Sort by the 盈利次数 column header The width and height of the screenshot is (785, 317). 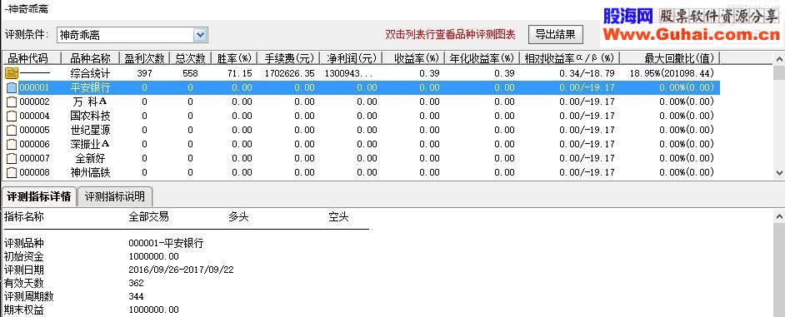(145, 58)
